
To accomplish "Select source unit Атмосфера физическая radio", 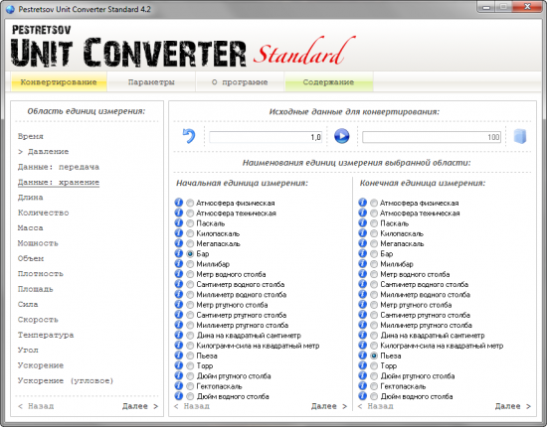I will pyautogui.click(x=190, y=203).
